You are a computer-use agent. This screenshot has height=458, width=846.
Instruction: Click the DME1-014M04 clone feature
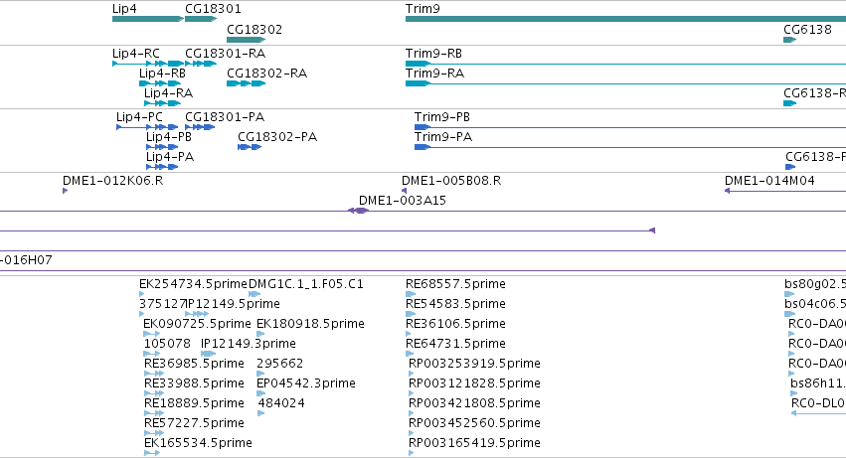coord(785,191)
